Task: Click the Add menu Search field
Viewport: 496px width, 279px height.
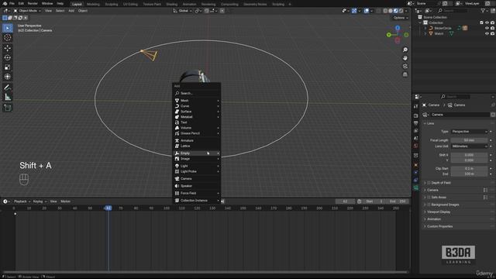Action: tap(196, 93)
